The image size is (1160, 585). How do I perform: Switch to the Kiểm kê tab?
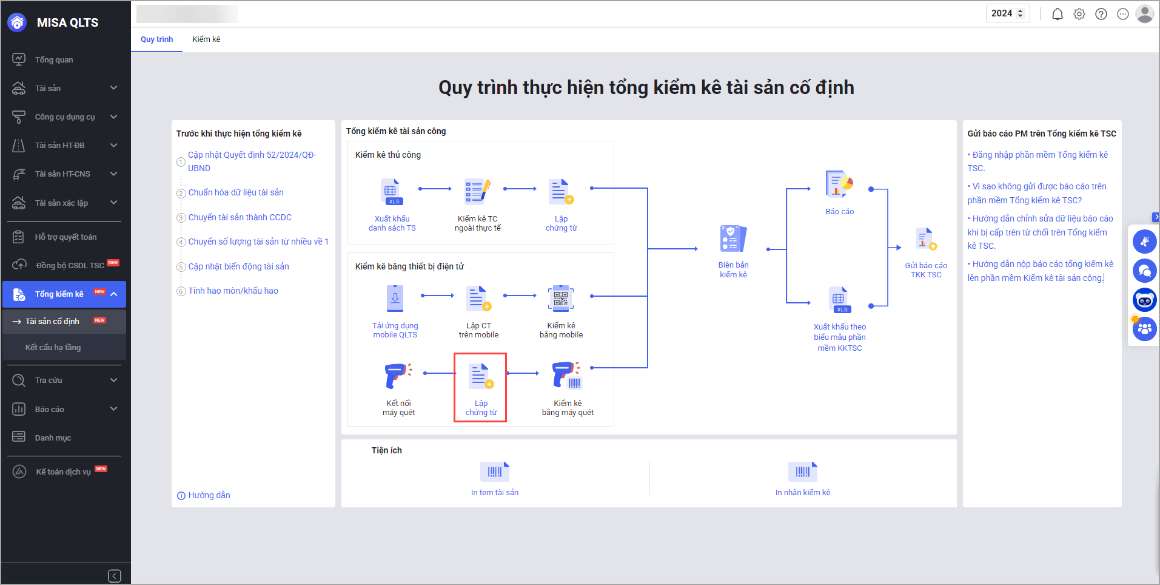point(206,39)
